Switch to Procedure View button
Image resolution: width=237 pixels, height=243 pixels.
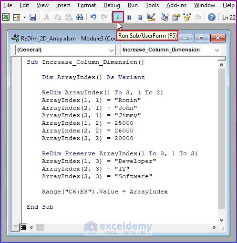[15, 227]
